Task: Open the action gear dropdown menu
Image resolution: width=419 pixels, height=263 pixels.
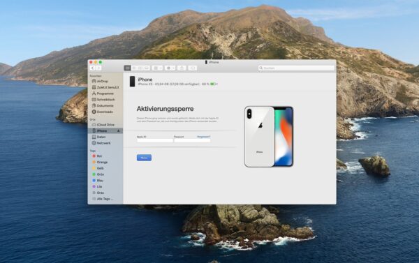Action: (170, 68)
